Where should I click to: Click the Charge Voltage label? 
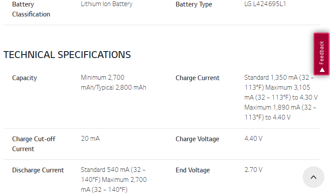(197, 139)
